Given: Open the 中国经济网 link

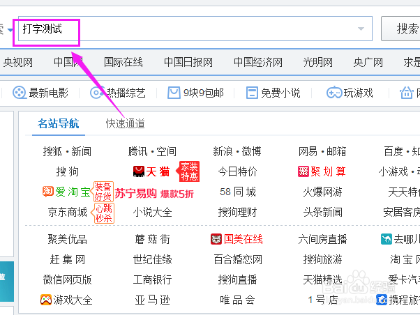Looking at the screenshot, I should (258, 62).
